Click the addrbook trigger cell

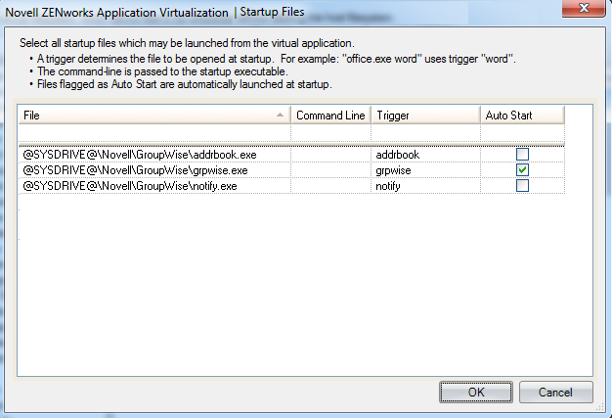[425, 155]
